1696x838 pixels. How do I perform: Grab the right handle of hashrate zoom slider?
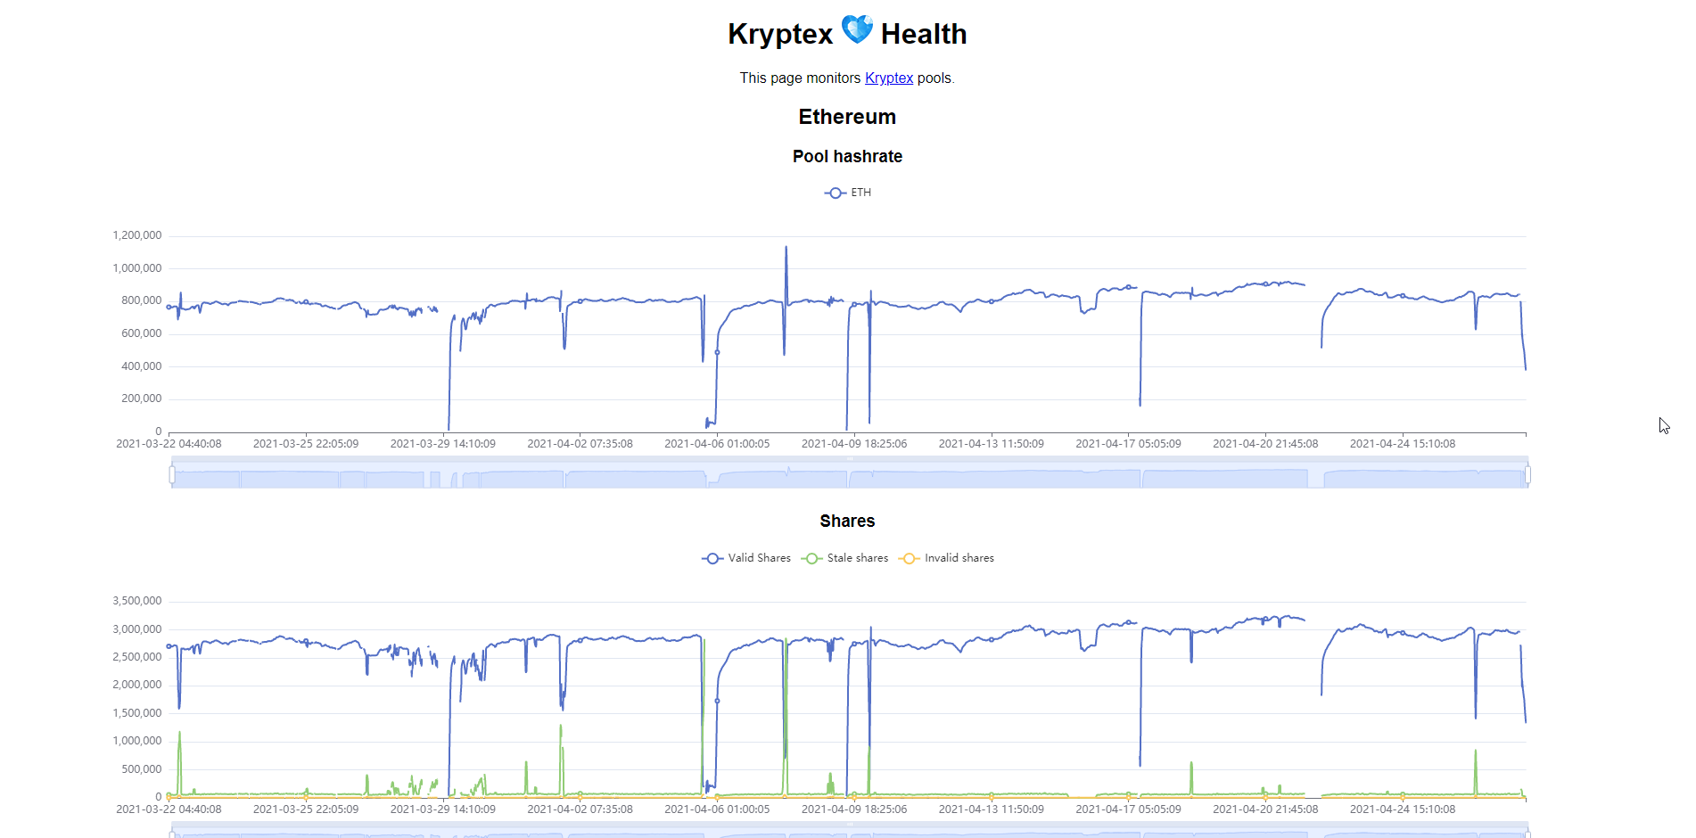pos(1527,475)
